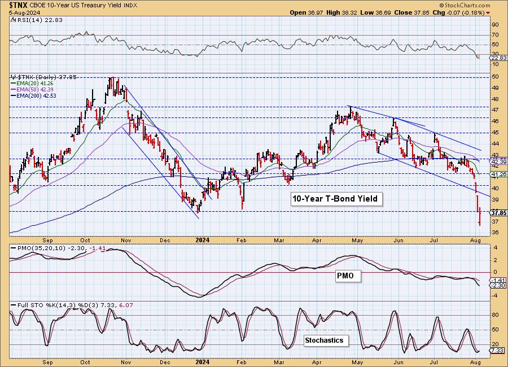Click the PMO annotation box
Image resolution: width=508 pixels, height=367 pixels.
(x=348, y=276)
